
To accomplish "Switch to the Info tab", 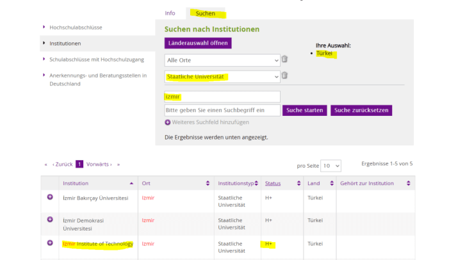I will click(x=170, y=13).
